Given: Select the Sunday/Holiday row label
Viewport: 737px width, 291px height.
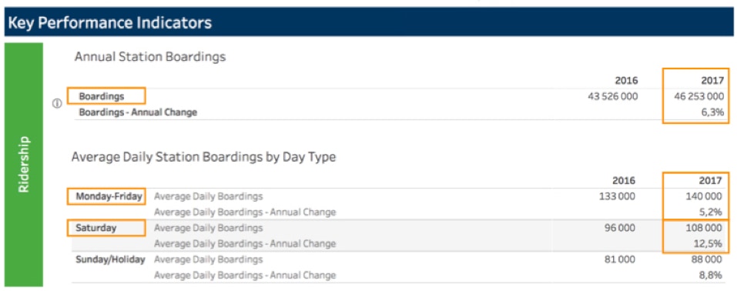Looking at the screenshot, I should (x=110, y=259).
